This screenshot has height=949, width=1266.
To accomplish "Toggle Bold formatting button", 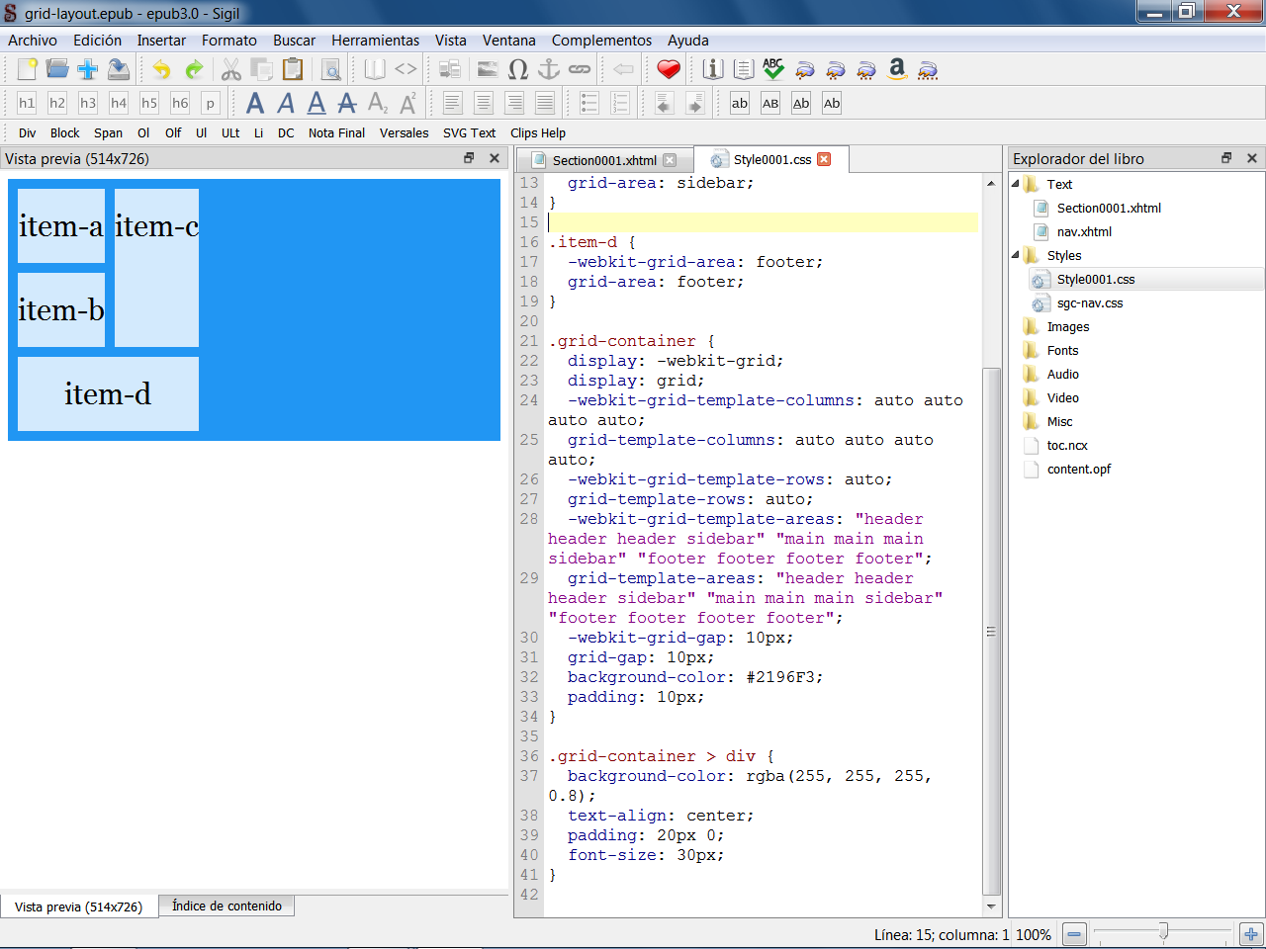I will [x=255, y=103].
